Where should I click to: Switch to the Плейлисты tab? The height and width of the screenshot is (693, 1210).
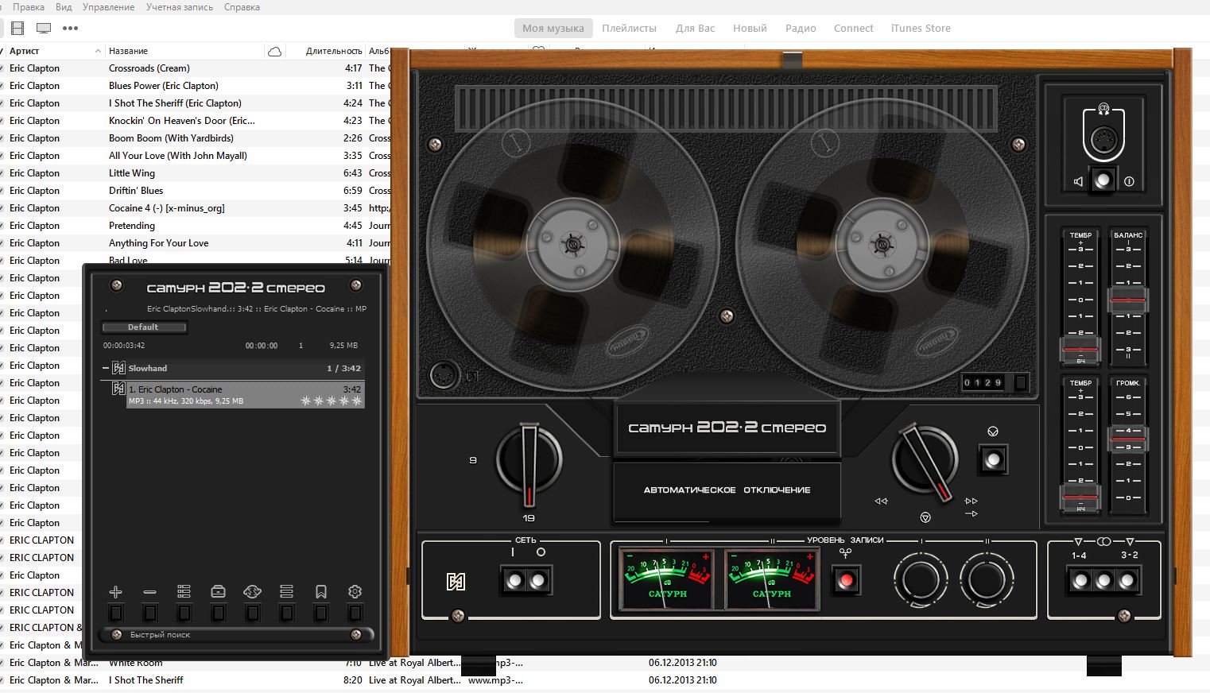click(629, 28)
